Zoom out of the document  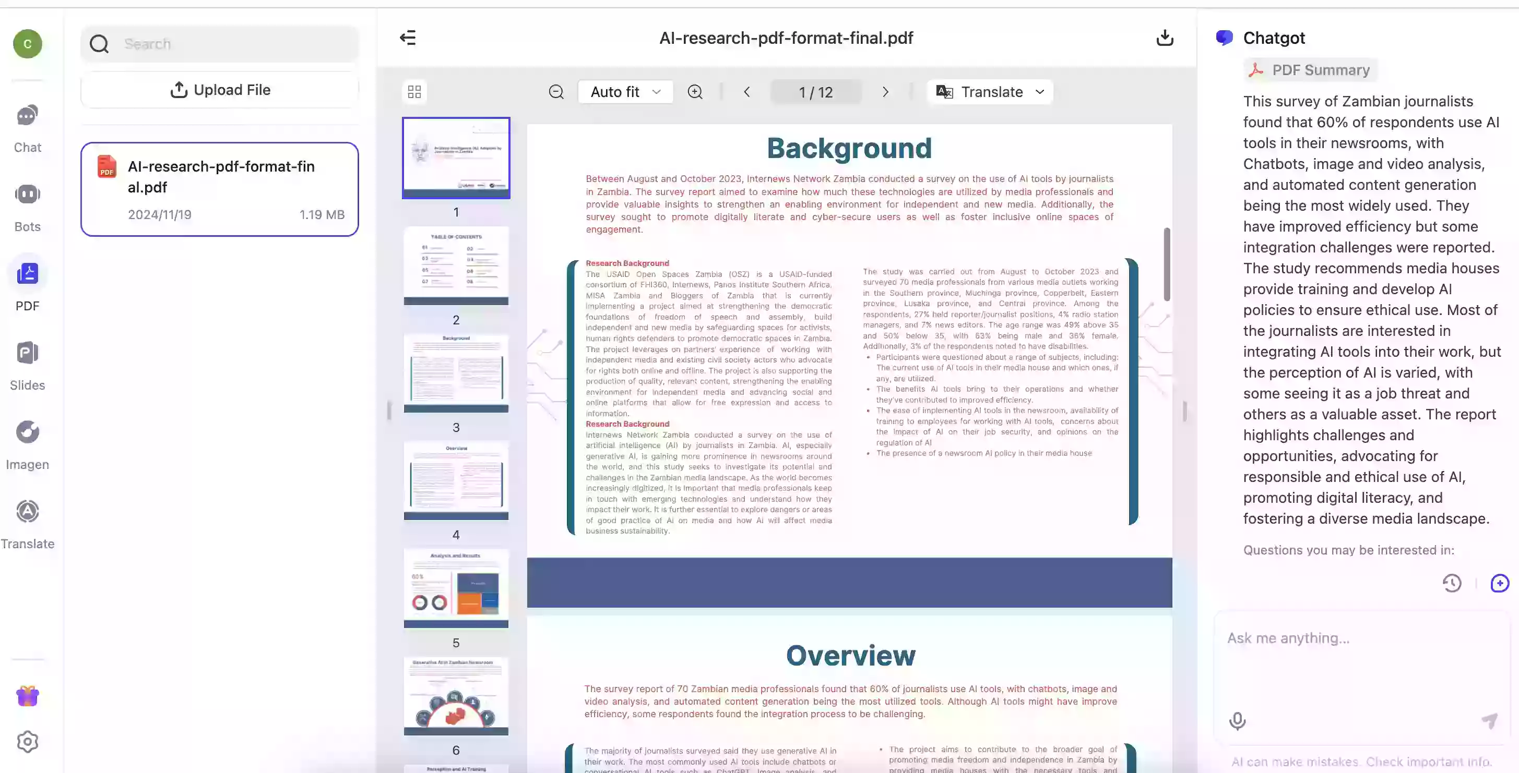coord(556,91)
